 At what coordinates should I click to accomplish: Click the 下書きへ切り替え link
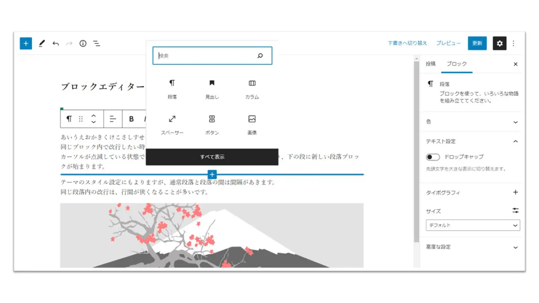click(x=407, y=43)
